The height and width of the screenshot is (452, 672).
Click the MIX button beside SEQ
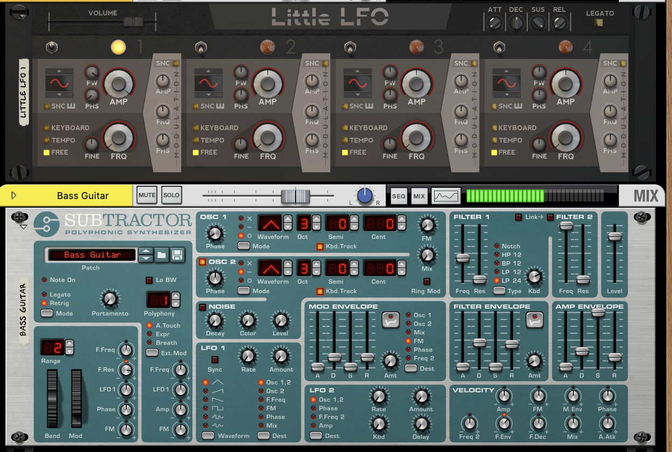pos(419,196)
